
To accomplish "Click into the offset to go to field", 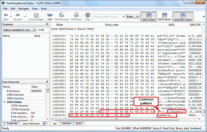I will click(x=107, y=17).
